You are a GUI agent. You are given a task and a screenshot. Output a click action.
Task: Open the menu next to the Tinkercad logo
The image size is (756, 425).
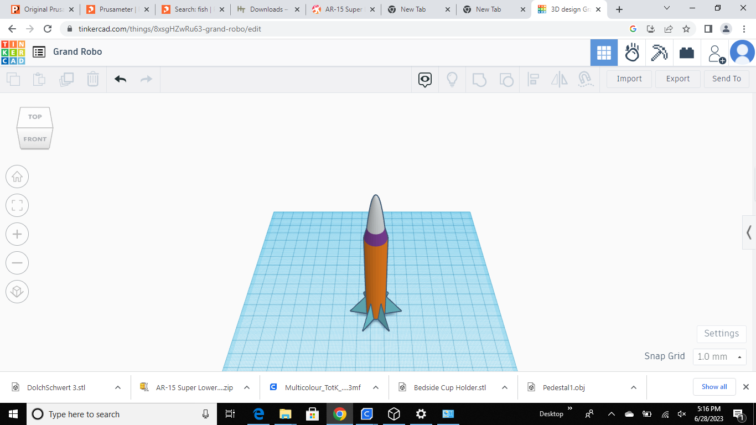pyautogui.click(x=39, y=51)
